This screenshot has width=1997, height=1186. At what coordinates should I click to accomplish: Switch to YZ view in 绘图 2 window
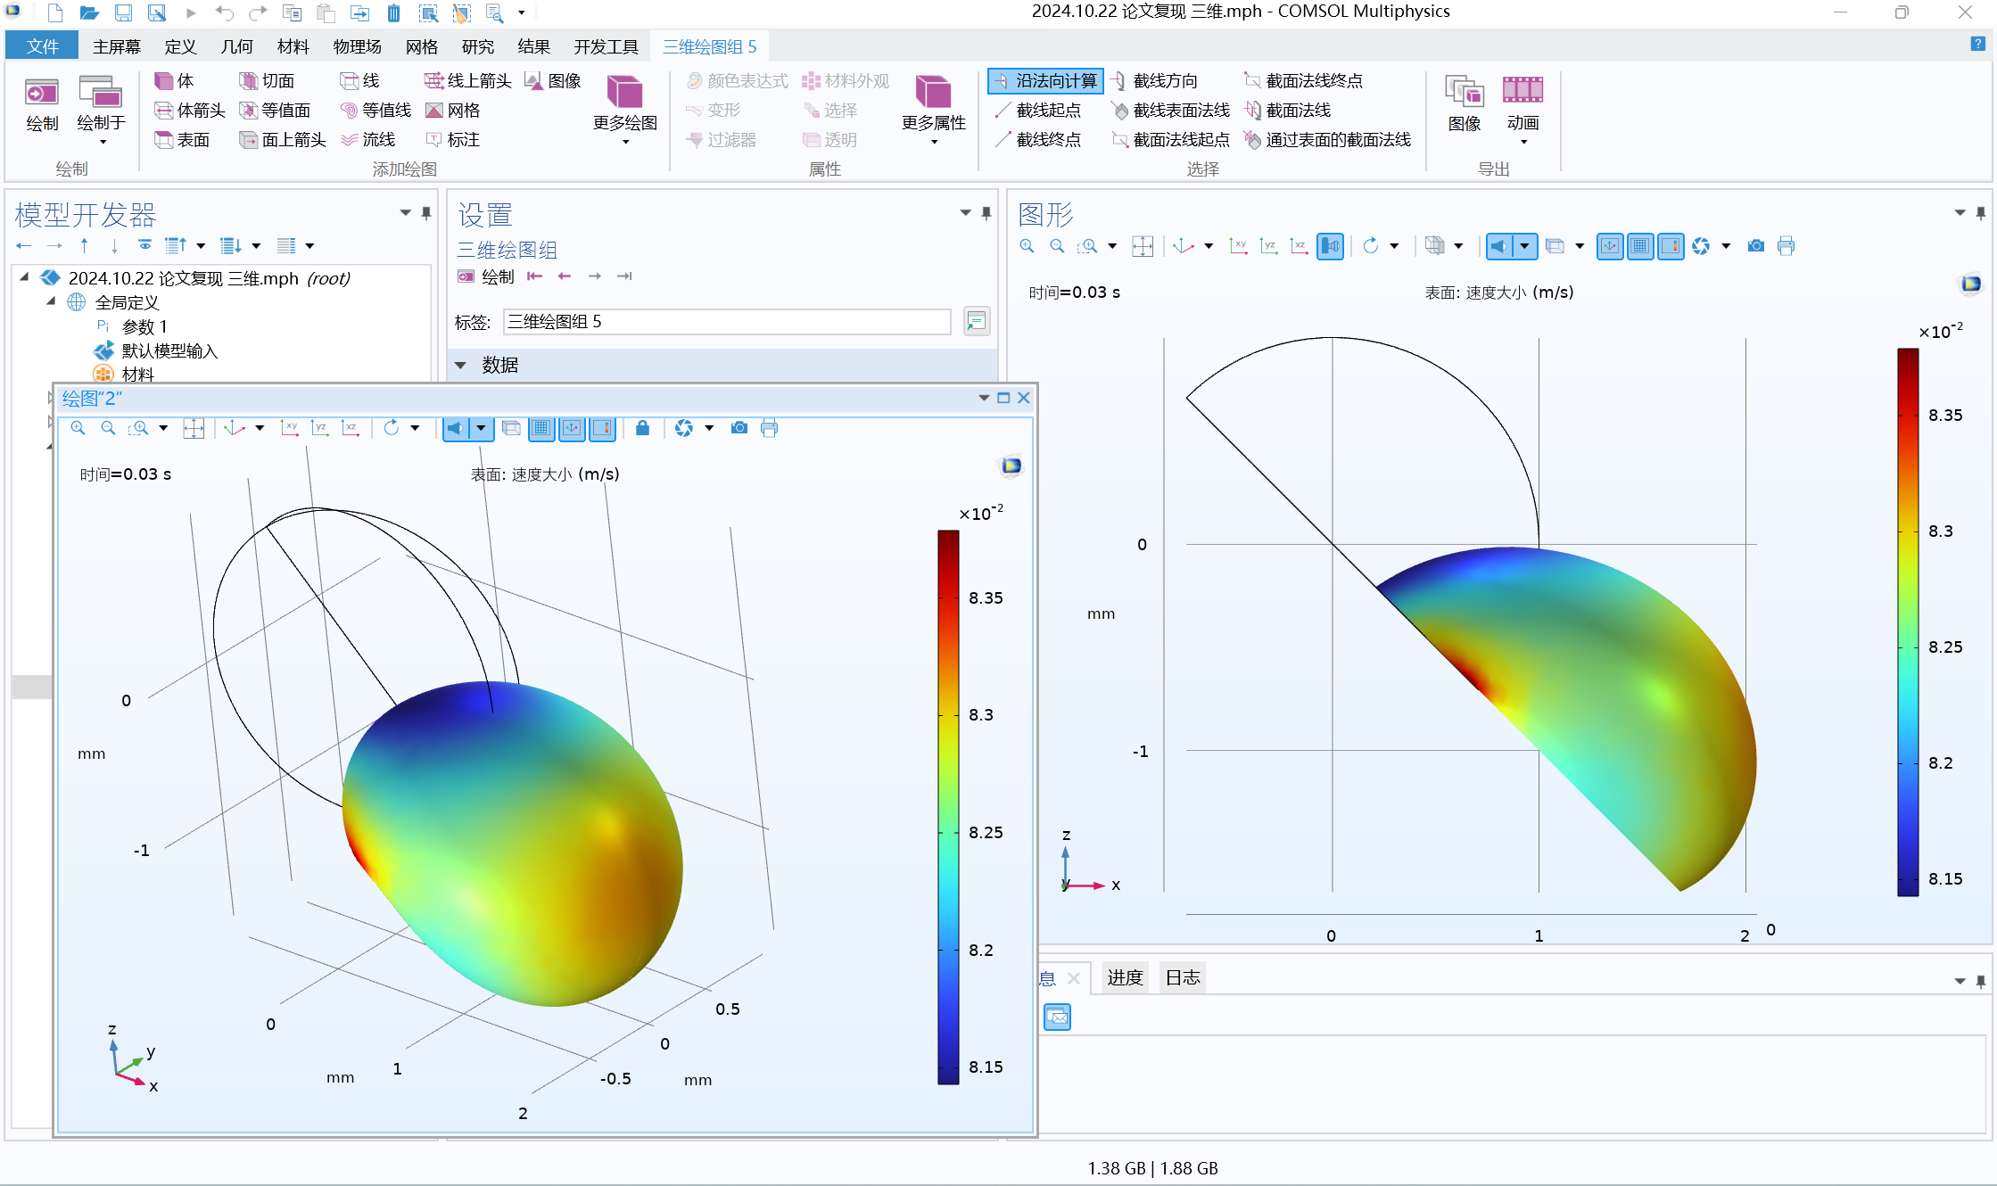tap(319, 428)
